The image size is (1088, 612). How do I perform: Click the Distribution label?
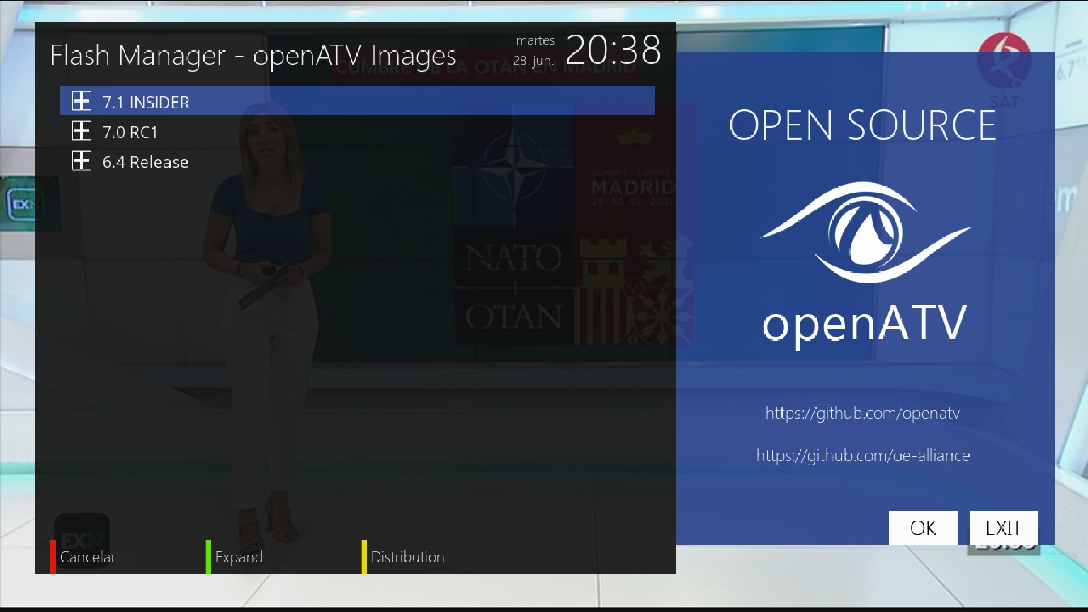click(x=407, y=557)
